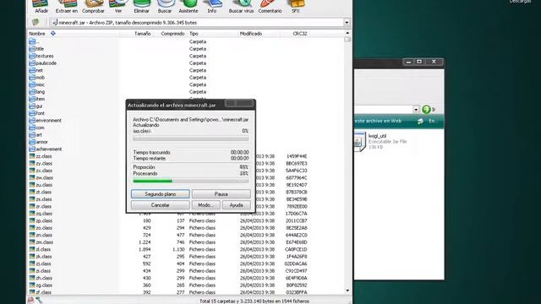This screenshot has width=541, height=304.
Task: Select the net folder
Action: (x=36, y=70)
